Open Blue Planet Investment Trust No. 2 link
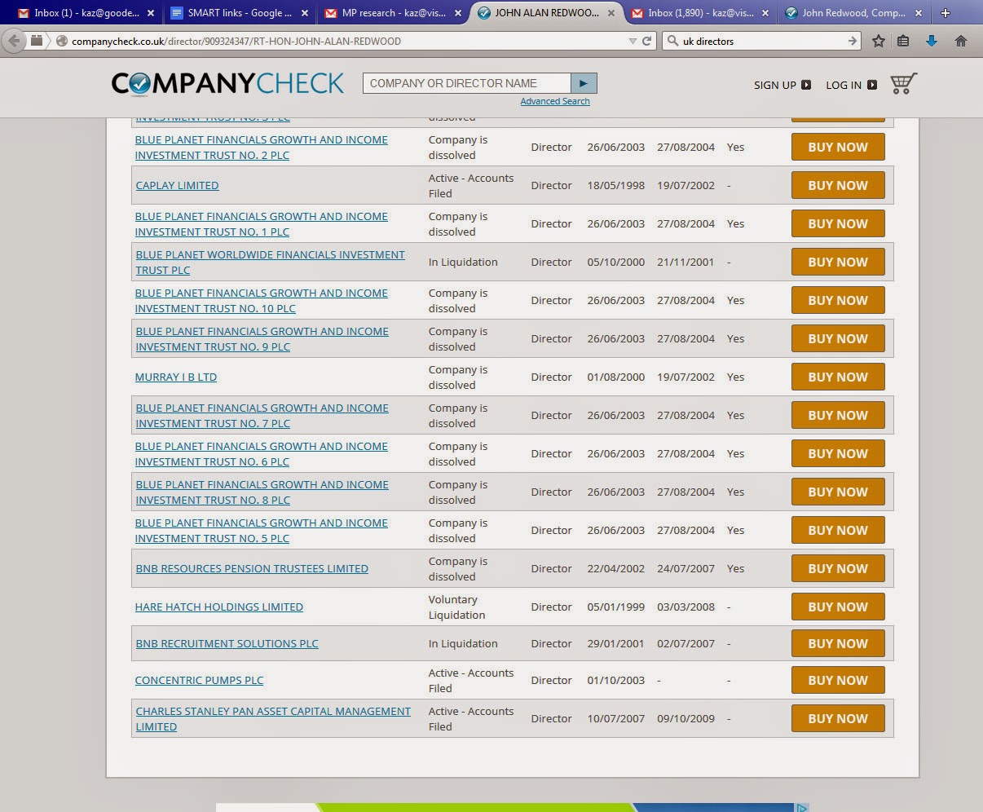This screenshot has height=812, width=983. 262,147
